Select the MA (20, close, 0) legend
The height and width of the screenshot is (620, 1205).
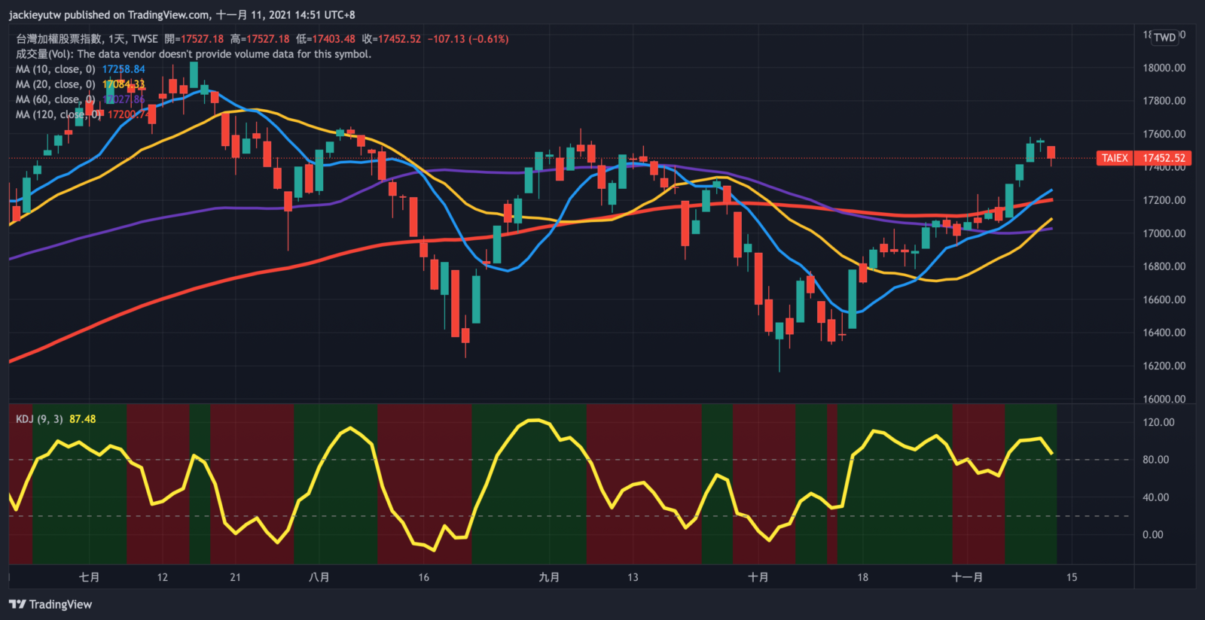point(55,84)
